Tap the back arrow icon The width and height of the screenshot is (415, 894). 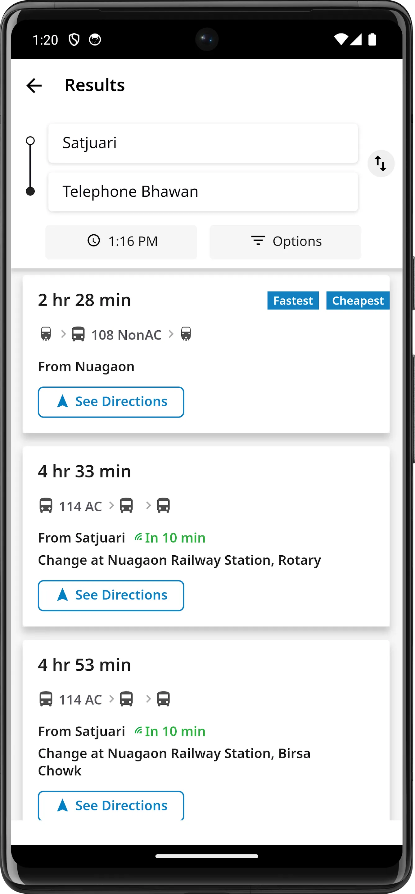[34, 85]
